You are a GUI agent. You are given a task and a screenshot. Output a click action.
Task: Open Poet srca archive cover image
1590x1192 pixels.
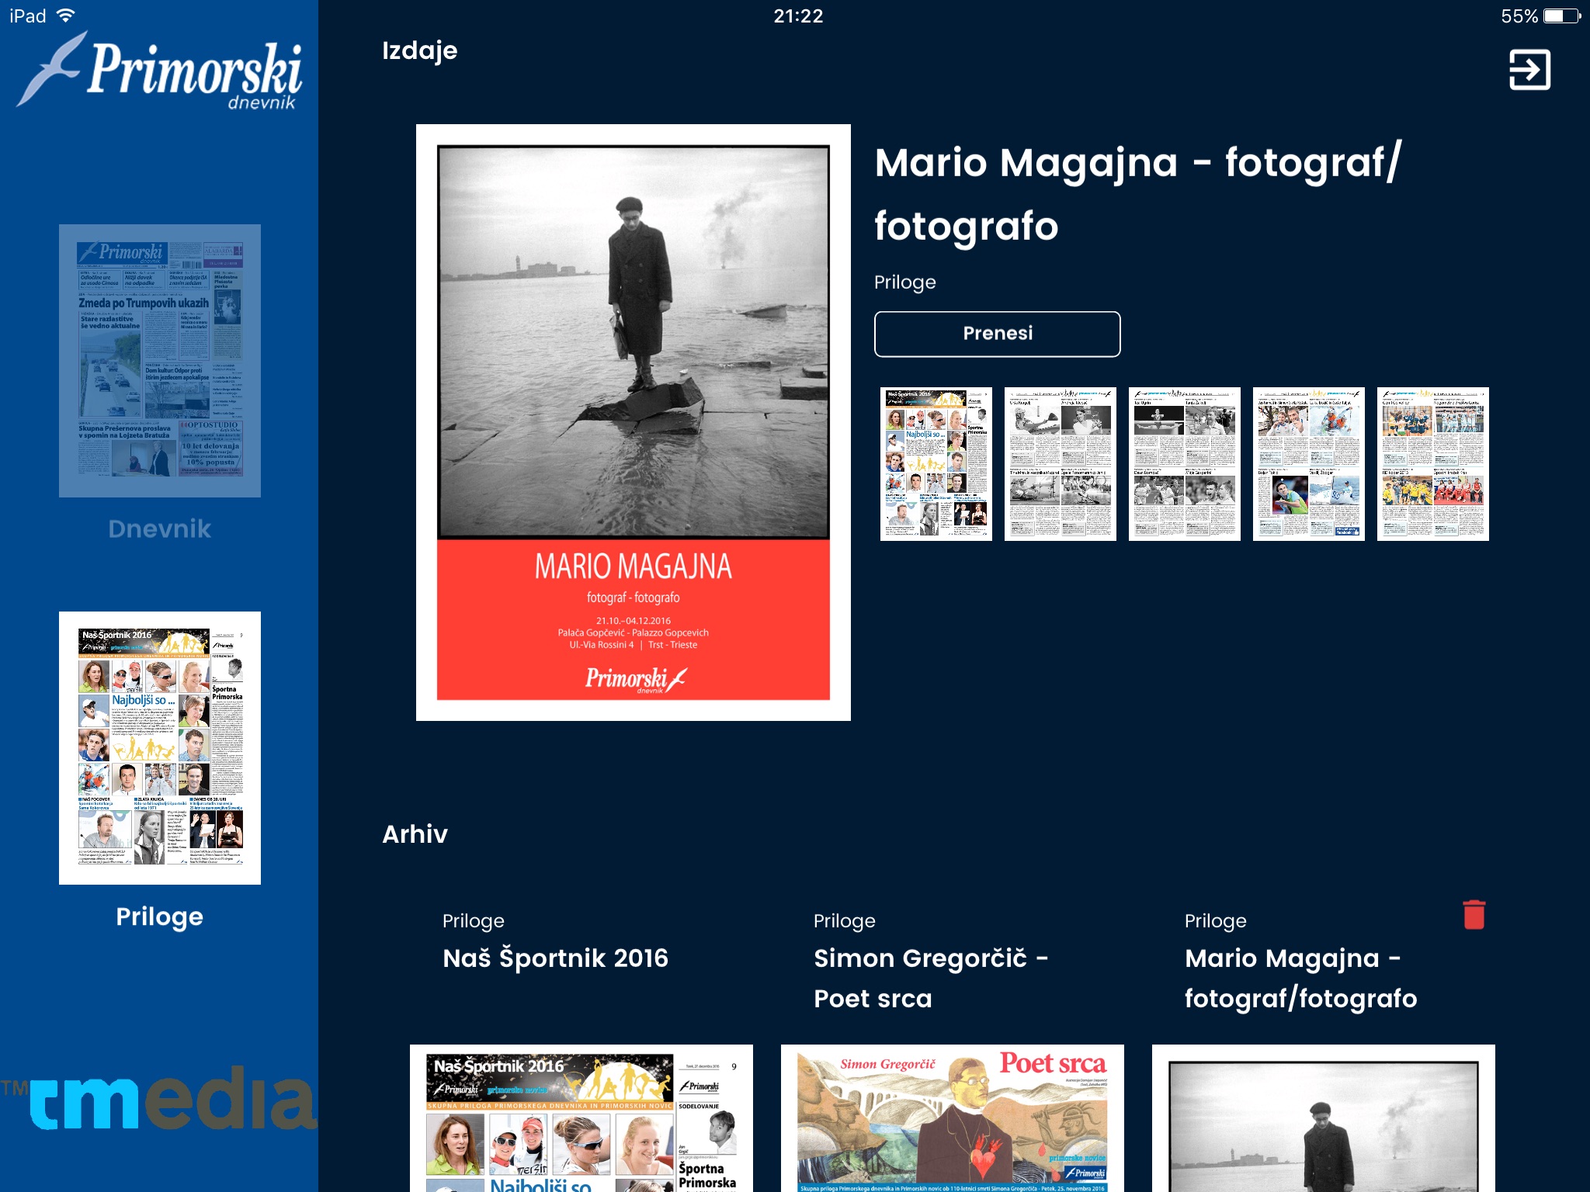(x=953, y=1118)
